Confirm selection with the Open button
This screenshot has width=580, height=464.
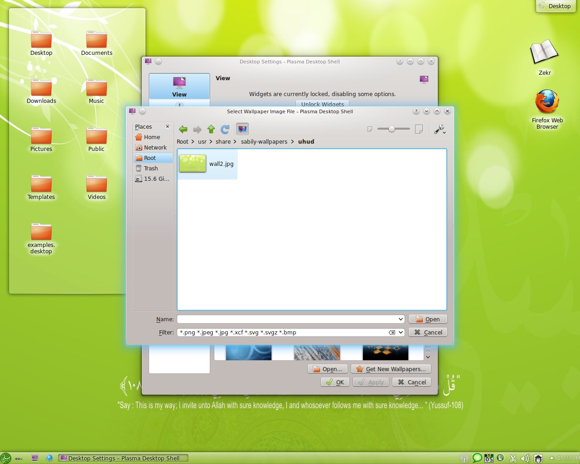pyautogui.click(x=428, y=319)
